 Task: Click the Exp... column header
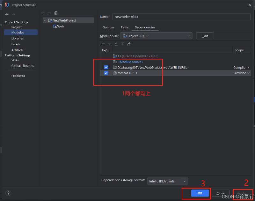coord(106,50)
